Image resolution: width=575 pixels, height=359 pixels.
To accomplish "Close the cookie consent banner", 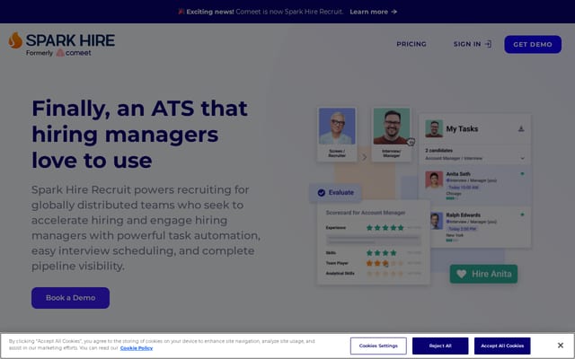I will tap(560, 345).
